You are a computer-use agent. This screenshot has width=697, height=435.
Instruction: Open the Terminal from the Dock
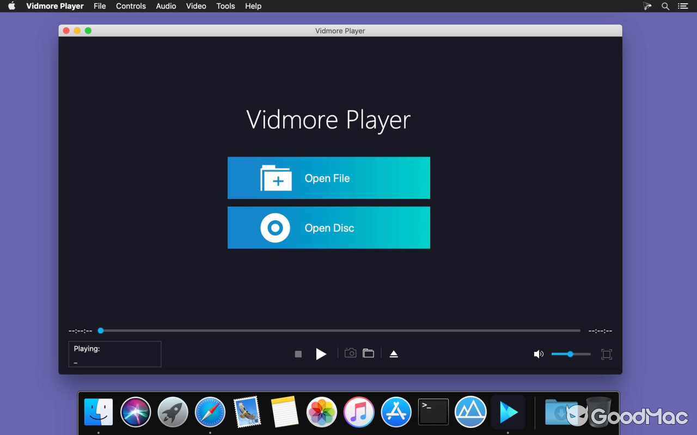click(x=433, y=412)
